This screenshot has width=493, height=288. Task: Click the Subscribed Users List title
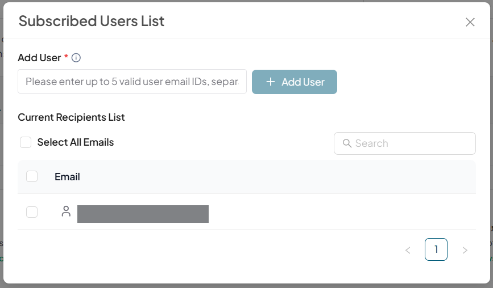92,22
